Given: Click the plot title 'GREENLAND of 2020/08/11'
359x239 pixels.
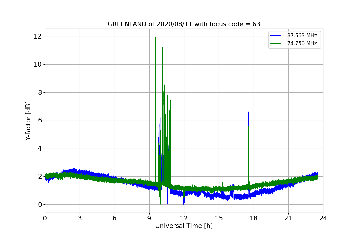Looking at the screenshot, I should (x=184, y=24).
